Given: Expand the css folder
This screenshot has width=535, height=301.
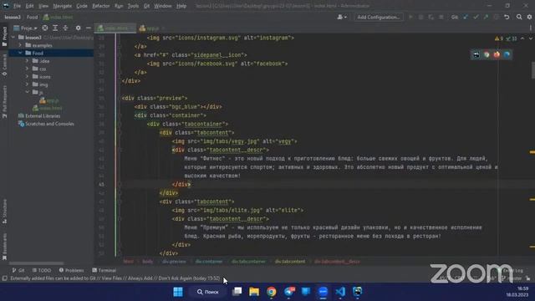Looking at the screenshot, I should point(27,69).
